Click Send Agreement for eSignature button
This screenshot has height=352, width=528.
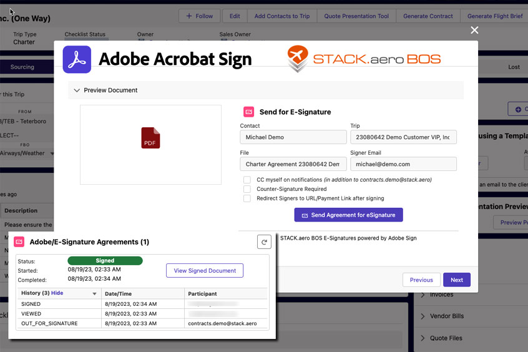point(348,215)
